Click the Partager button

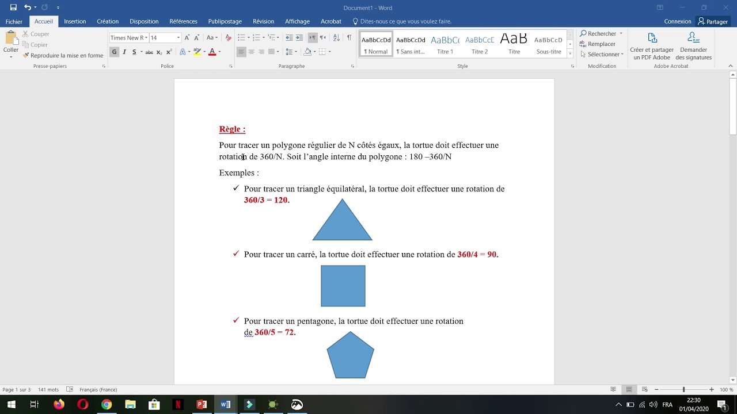click(x=712, y=21)
